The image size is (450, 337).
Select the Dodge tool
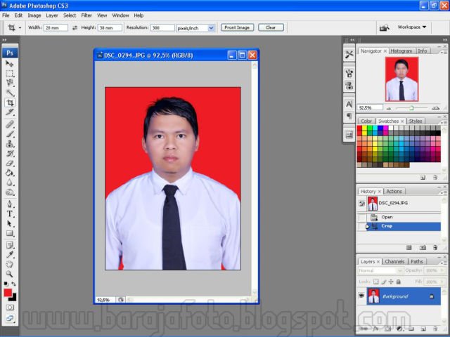pos(9,192)
